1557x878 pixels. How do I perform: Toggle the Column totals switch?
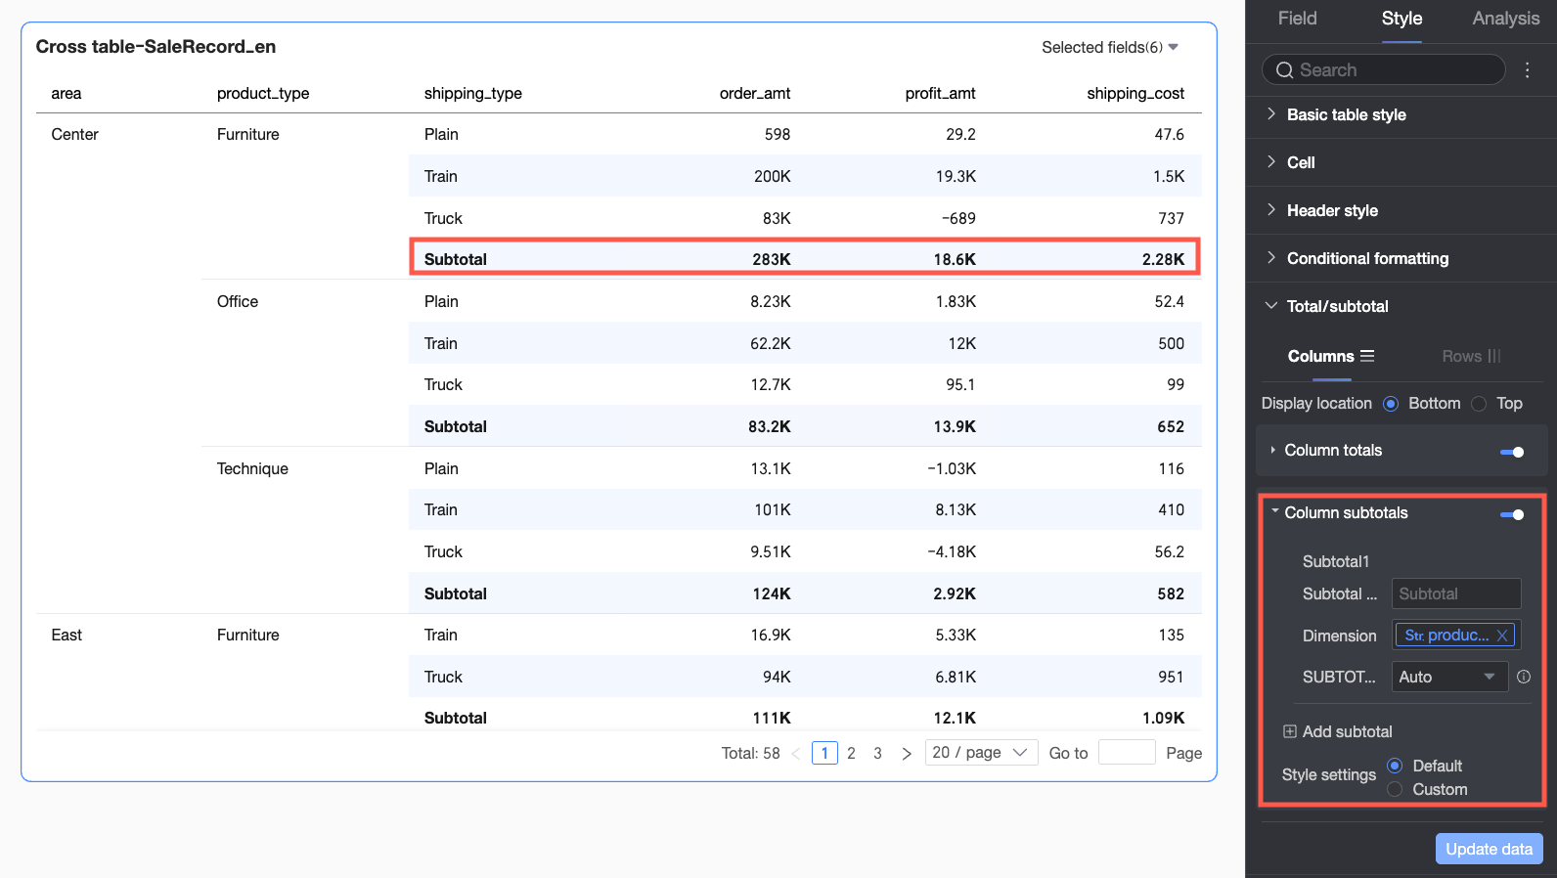1512,452
